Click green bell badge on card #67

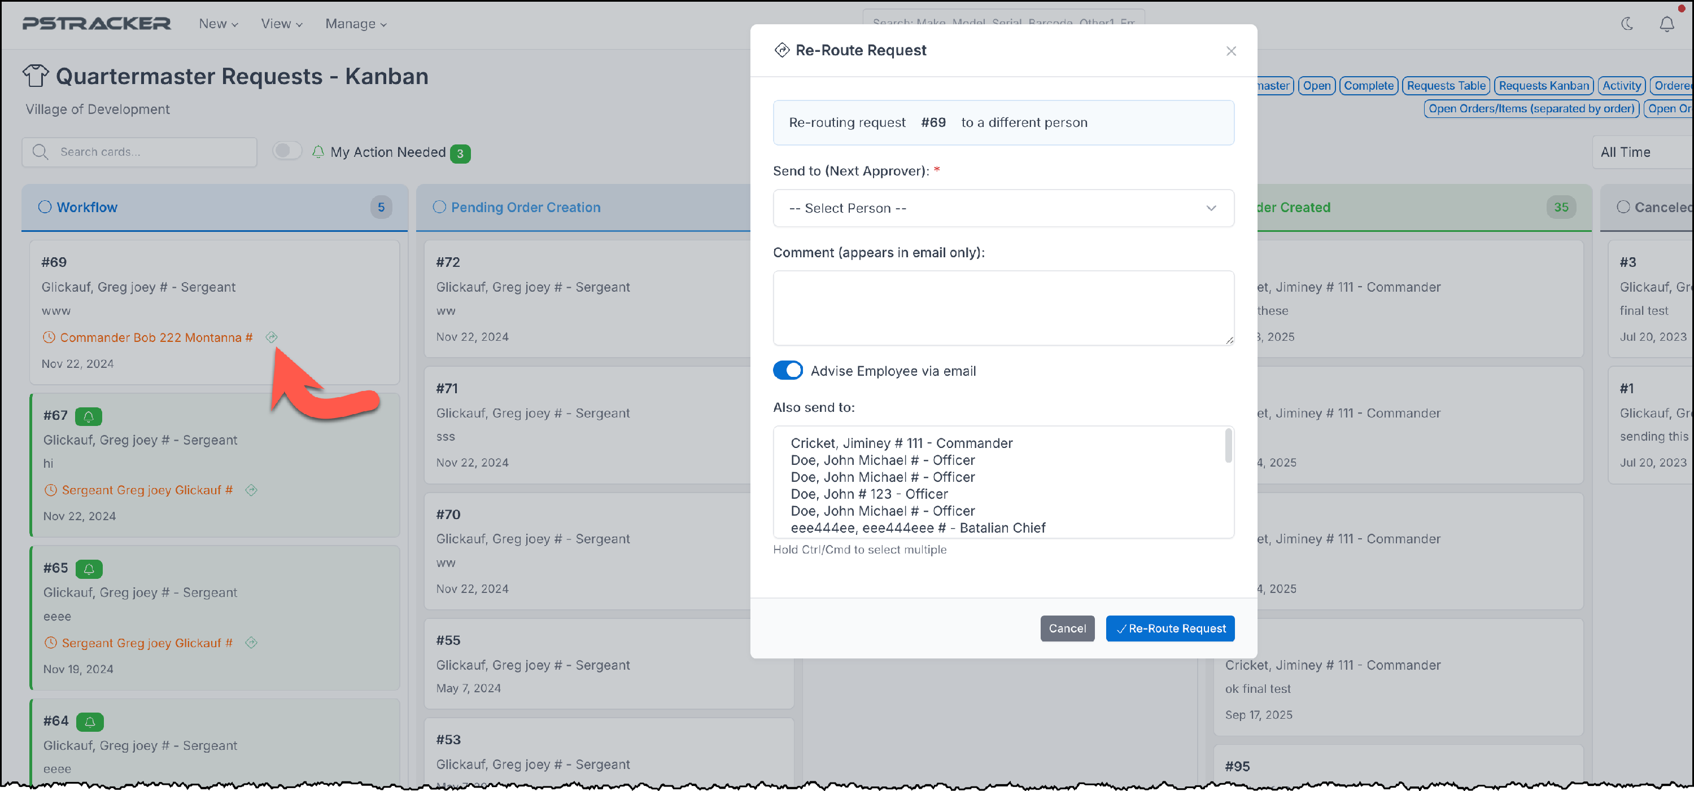[x=88, y=416]
